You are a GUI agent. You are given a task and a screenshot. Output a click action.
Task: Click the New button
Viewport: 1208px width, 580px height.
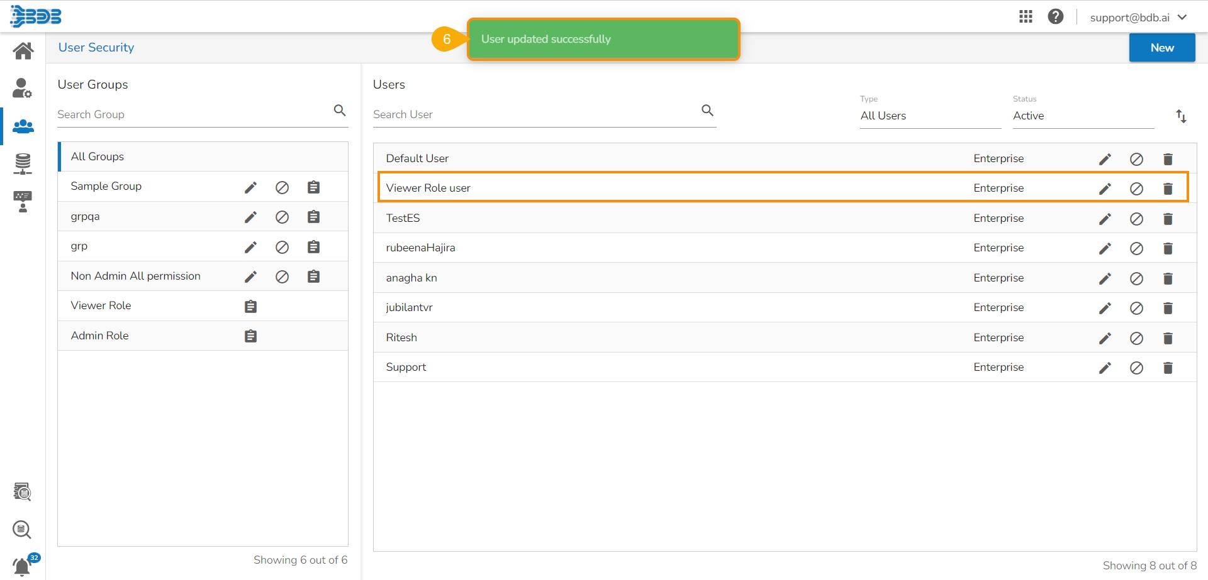click(x=1161, y=48)
